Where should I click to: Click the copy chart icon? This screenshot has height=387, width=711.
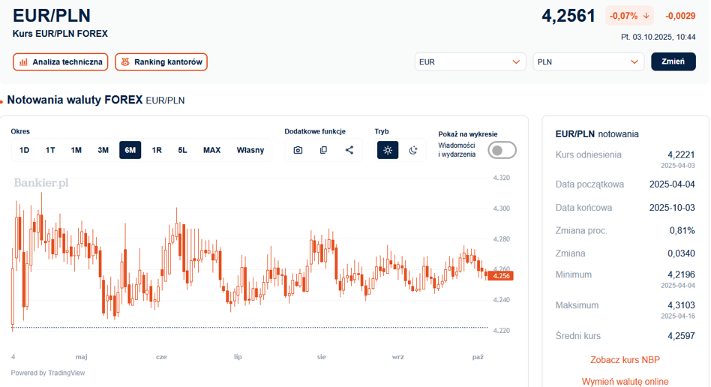pos(323,150)
